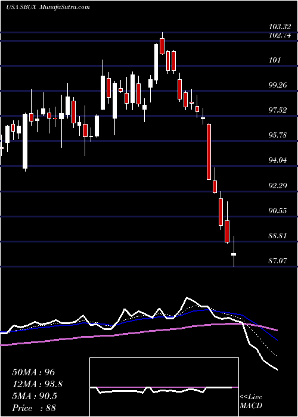Screen dimensions: 298x417
Task: Click the highest red candlestick near 103
Action: [x=162, y=46]
